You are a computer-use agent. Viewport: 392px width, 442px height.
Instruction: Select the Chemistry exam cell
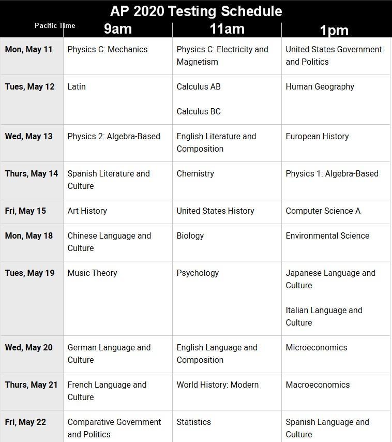[195, 174]
